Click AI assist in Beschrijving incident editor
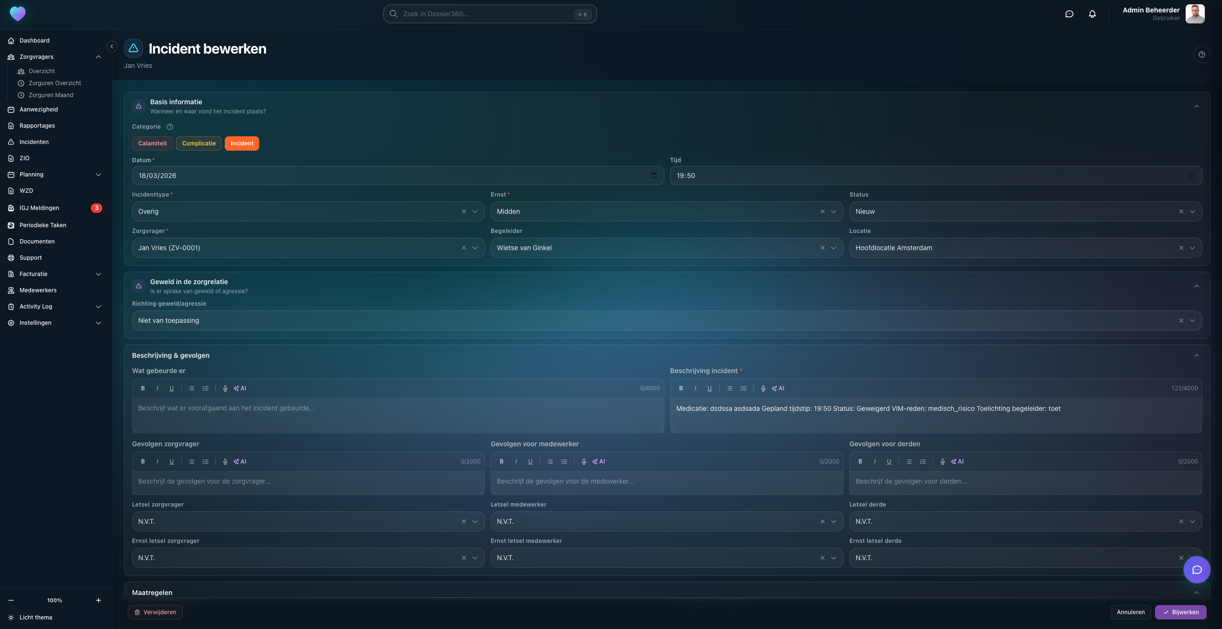This screenshot has width=1222, height=629. [778, 388]
